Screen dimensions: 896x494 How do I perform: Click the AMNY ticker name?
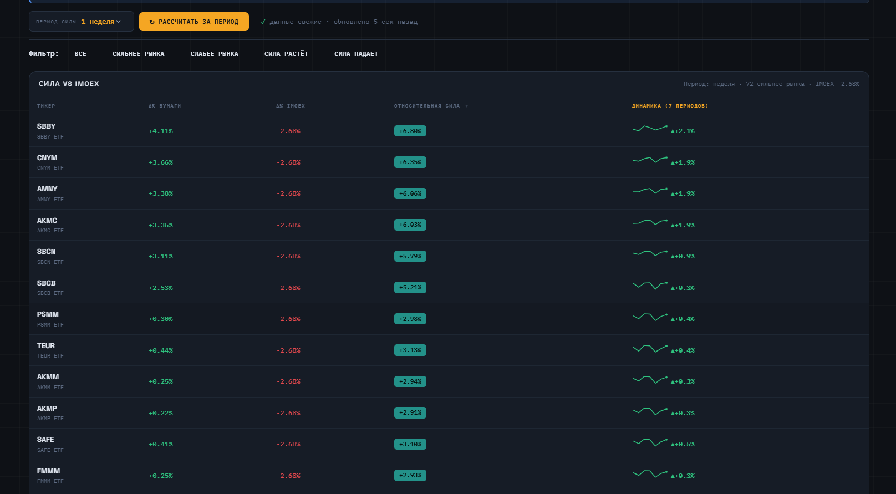[x=47, y=189]
